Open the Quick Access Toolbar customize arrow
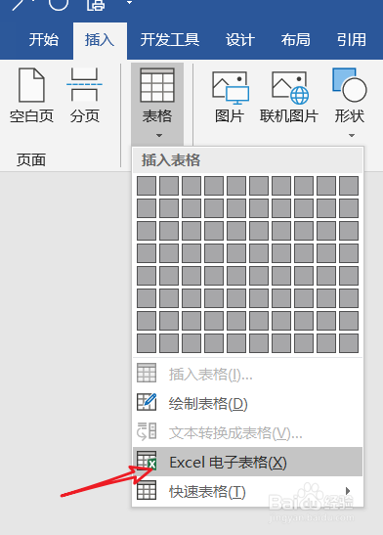The image size is (383, 535). coord(129,3)
